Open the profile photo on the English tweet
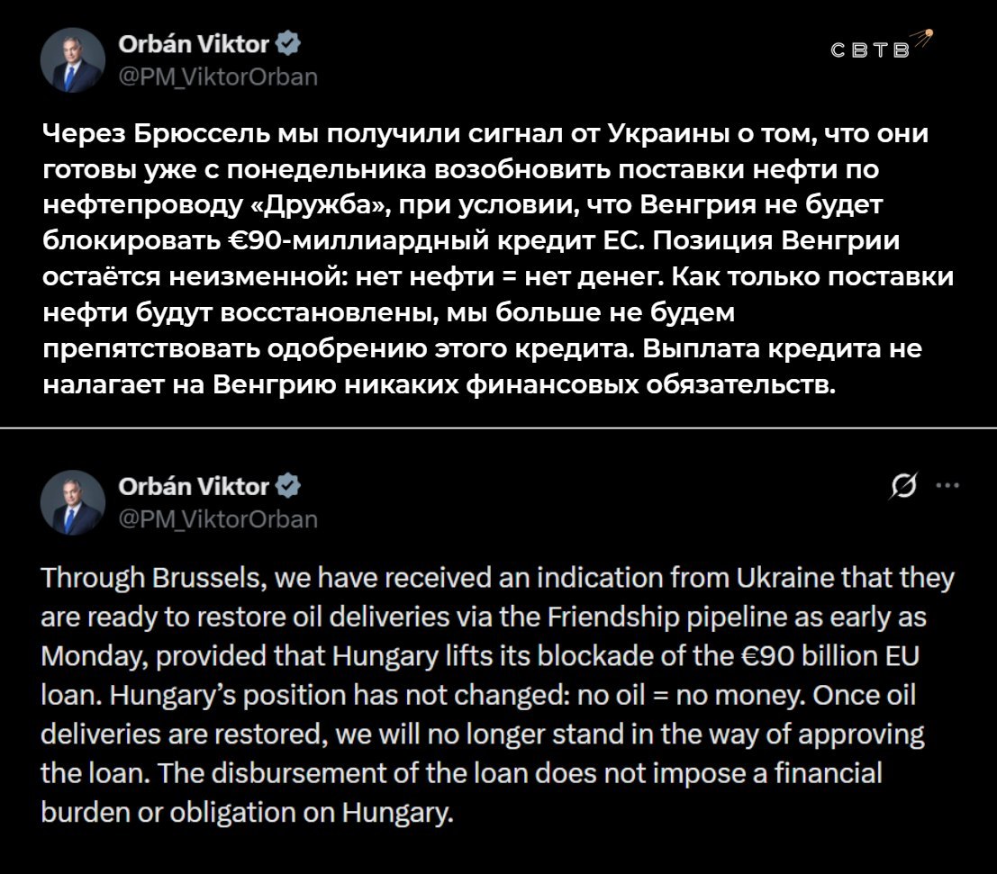The image size is (997, 874). (x=73, y=502)
